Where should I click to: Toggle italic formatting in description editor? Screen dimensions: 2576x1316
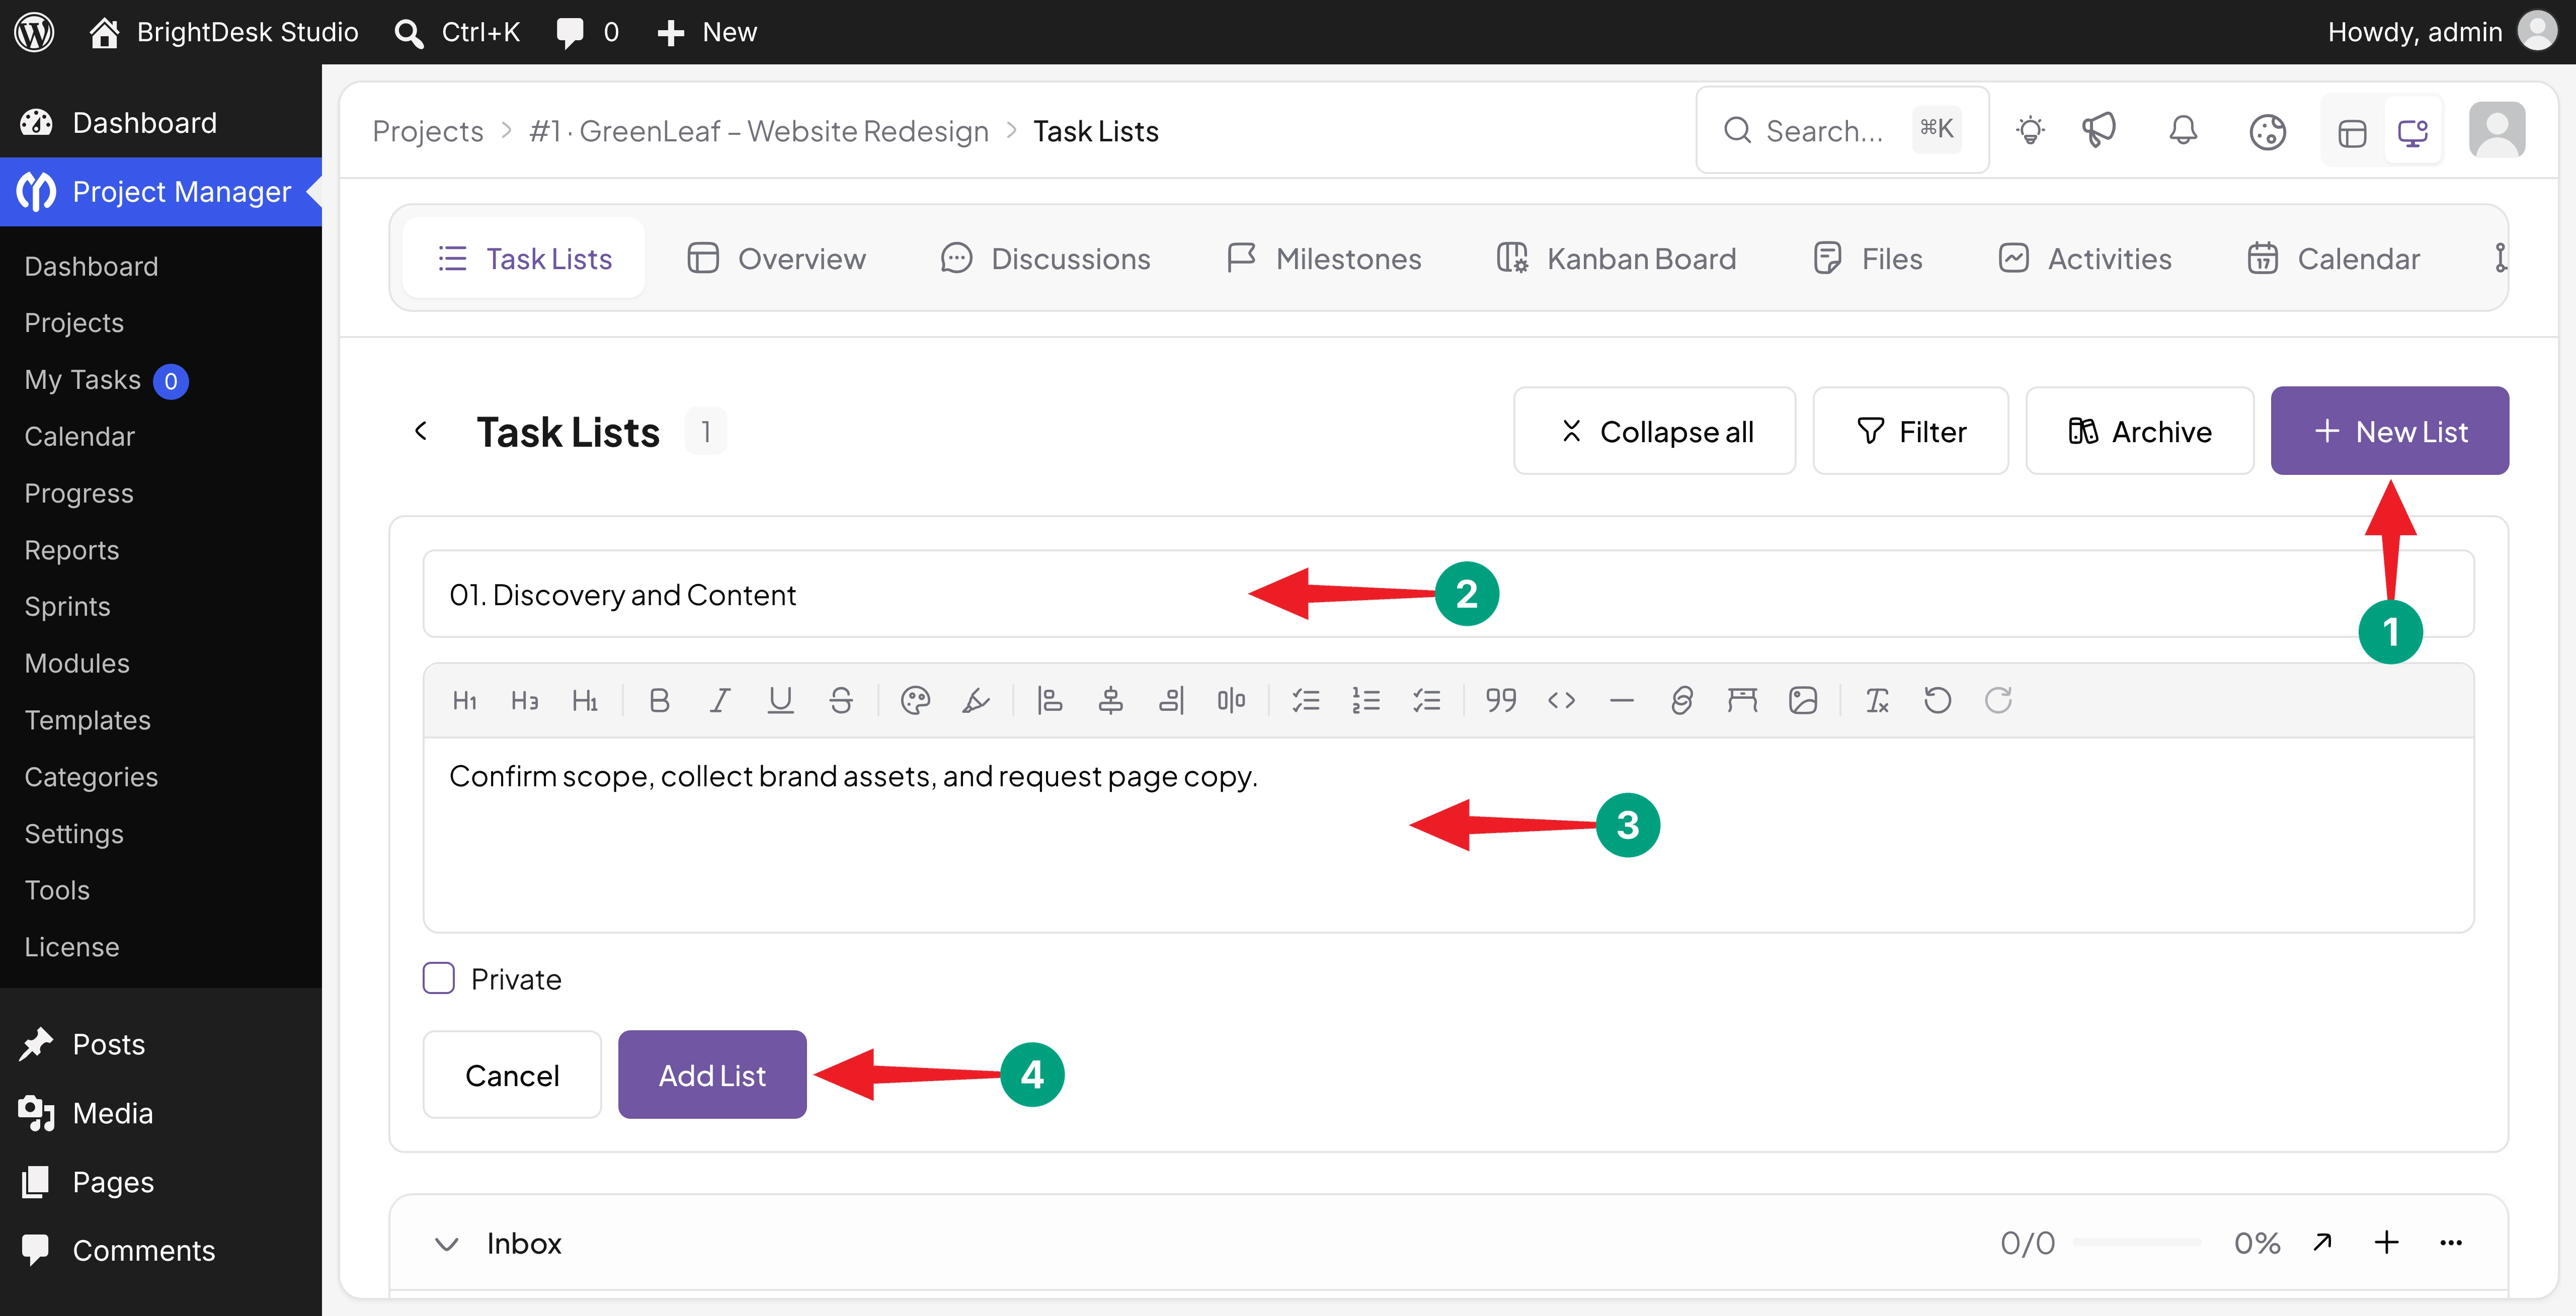point(719,700)
